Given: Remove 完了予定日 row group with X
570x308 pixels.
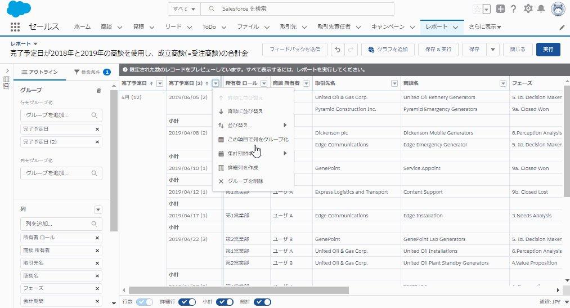Looking at the screenshot, I should point(97,129).
